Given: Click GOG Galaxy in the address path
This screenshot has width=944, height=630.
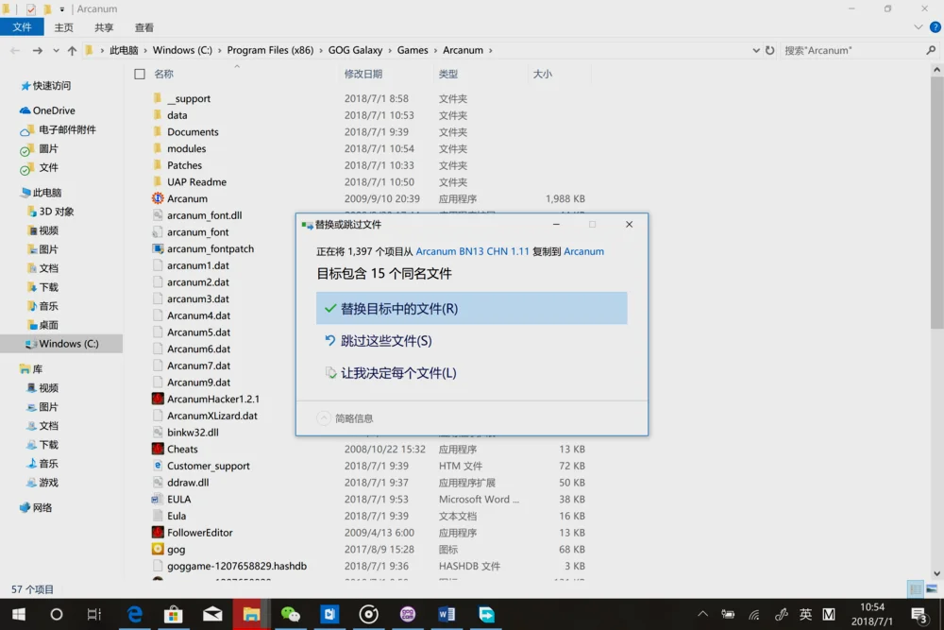Looking at the screenshot, I should click(355, 51).
